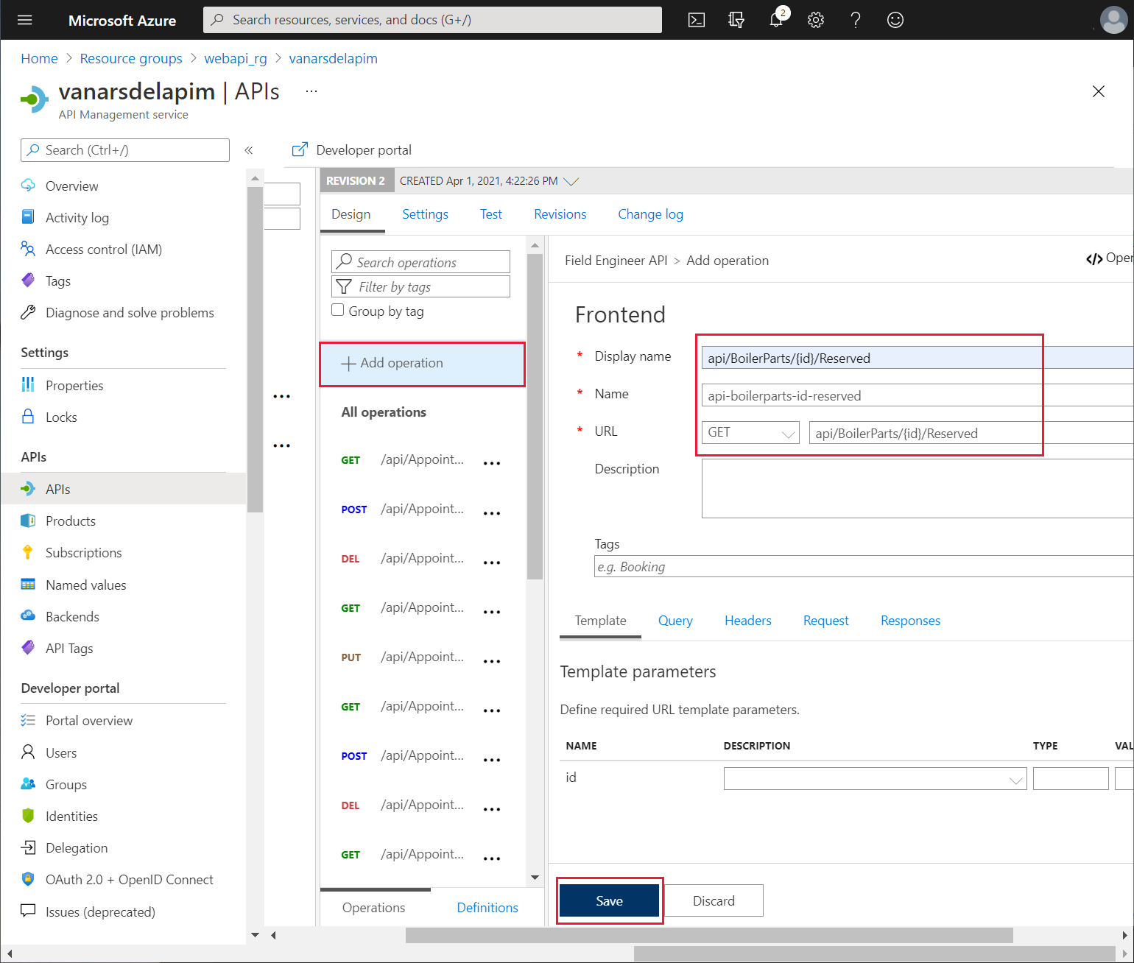Open the user account avatar
This screenshot has height=963, width=1134.
(1113, 20)
